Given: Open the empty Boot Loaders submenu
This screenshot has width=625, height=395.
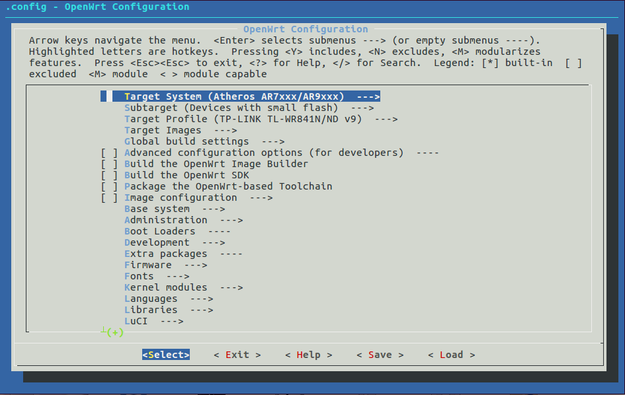Looking at the screenshot, I should point(177,231).
